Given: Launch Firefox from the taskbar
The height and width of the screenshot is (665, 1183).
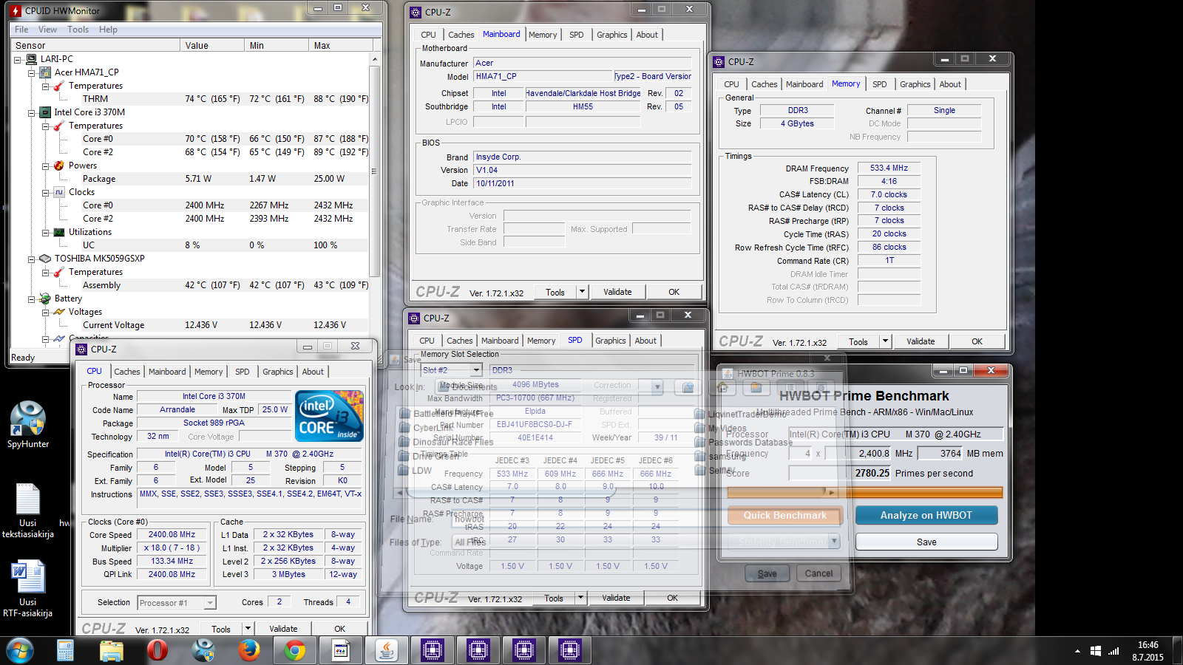Looking at the screenshot, I should (248, 650).
